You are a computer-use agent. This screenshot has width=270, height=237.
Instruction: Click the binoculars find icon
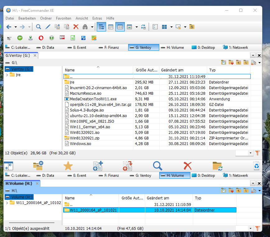(x=85, y=27)
